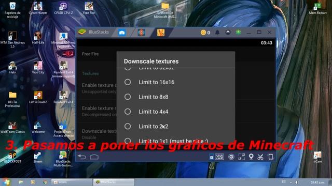The image size is (332, 186).
Task: Open the BlueStacks coins counter
Action: point(205,32)
